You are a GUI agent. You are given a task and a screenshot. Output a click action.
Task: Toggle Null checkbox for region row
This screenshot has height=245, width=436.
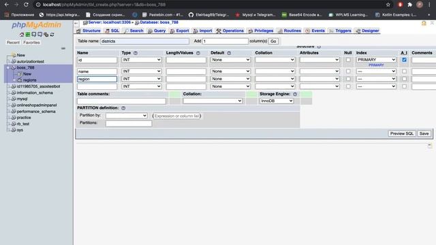[348, 79]
